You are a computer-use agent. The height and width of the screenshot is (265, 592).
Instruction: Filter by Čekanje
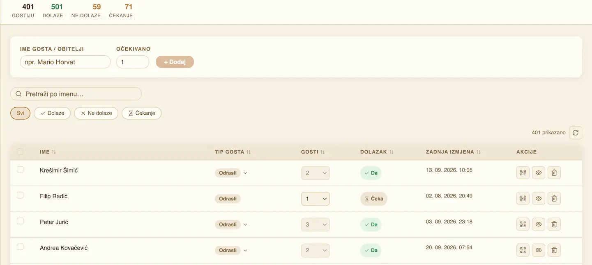(142, 113)
